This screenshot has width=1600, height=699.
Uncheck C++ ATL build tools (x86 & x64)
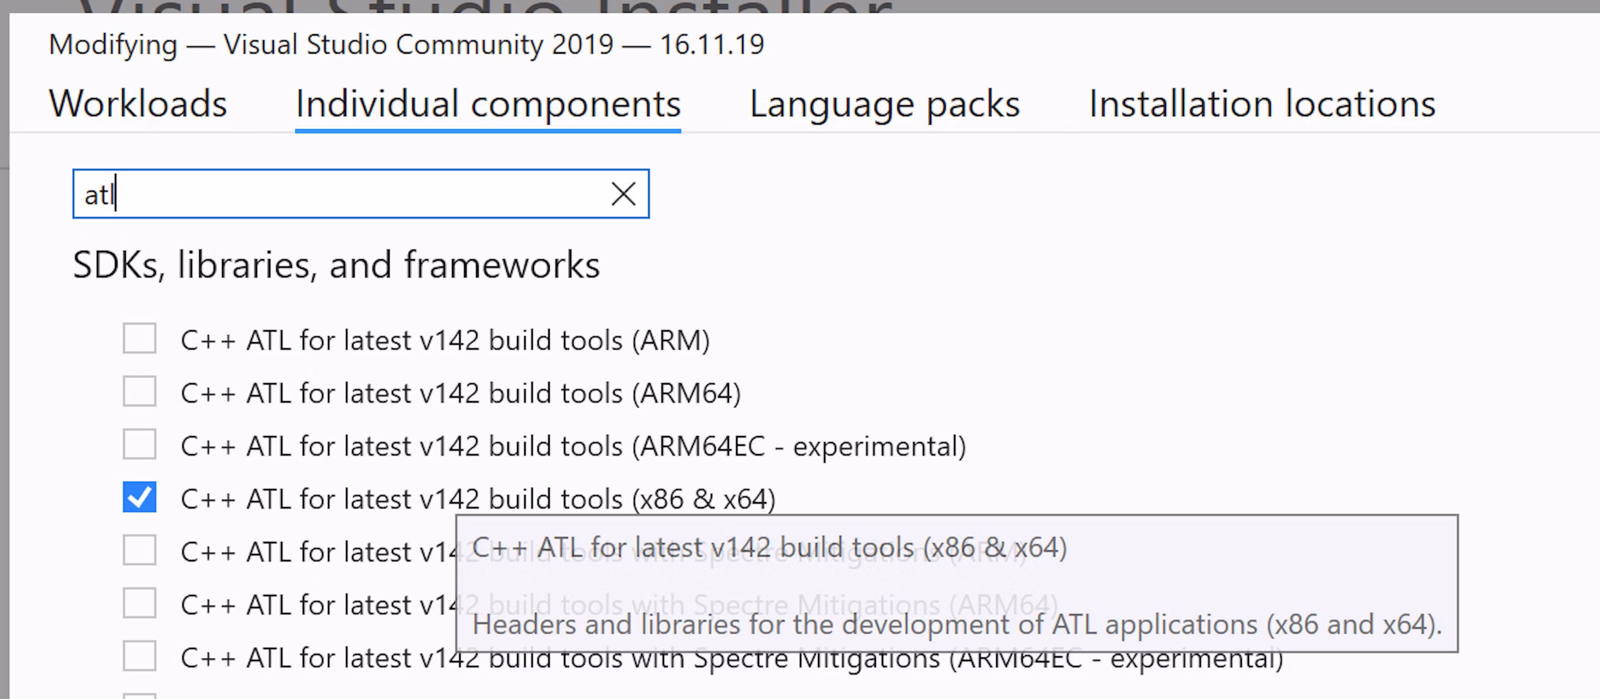139,497
